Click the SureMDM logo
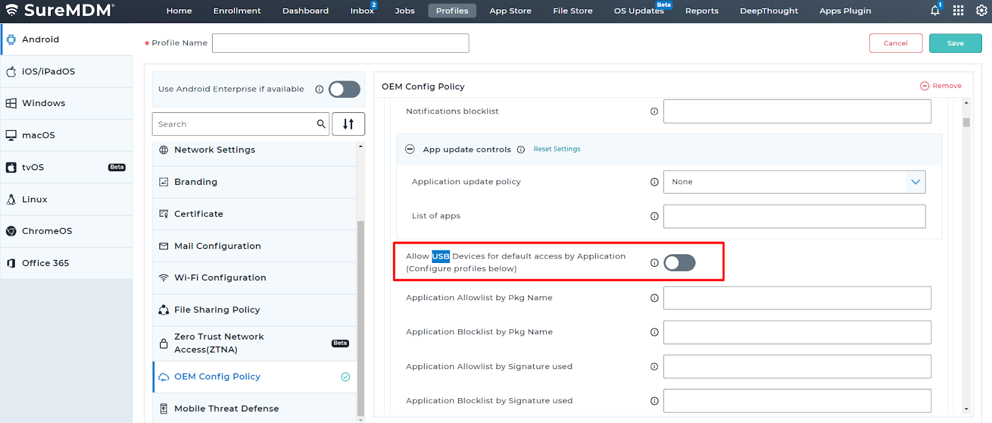Screen dimensions: 992x423 tap(60, 11)
